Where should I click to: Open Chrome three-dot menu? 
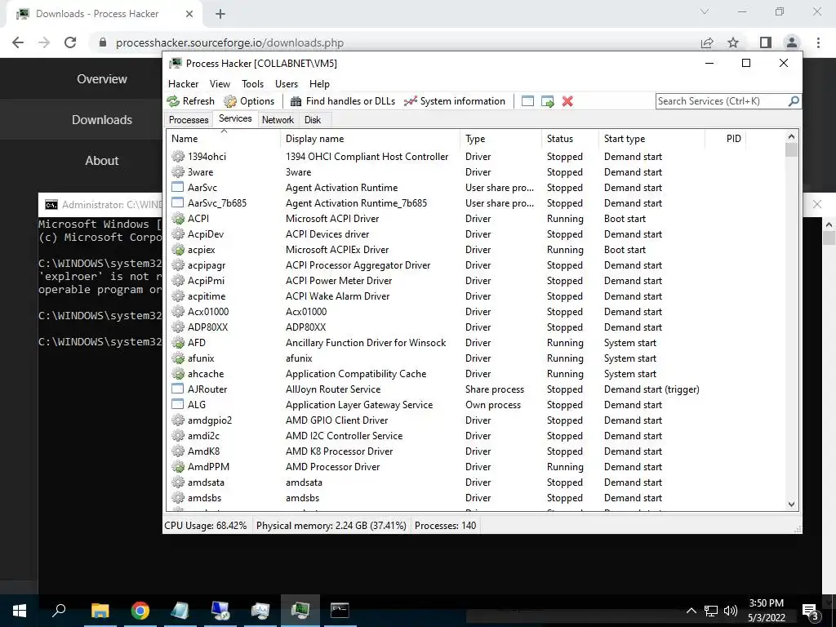pyautogui.click(x=818, y=42)
